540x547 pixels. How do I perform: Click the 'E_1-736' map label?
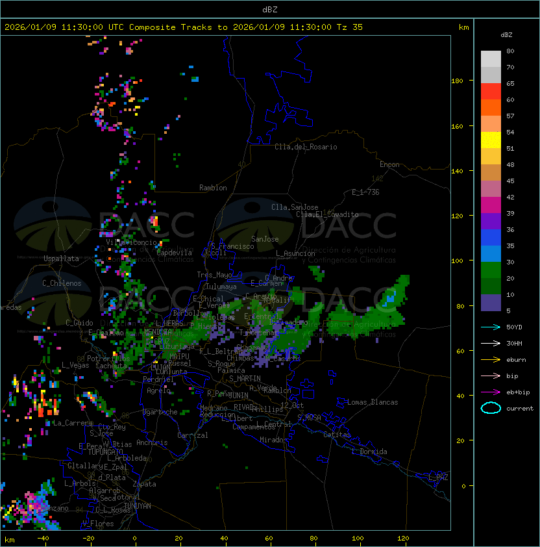(365, 192)
